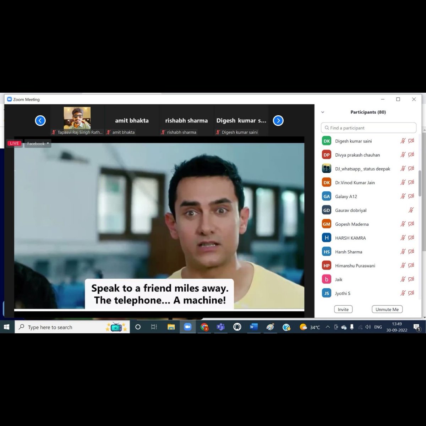This screenshot has height=426, width=426.
Task: Select participant name Jaik
Action: point(339,279)
